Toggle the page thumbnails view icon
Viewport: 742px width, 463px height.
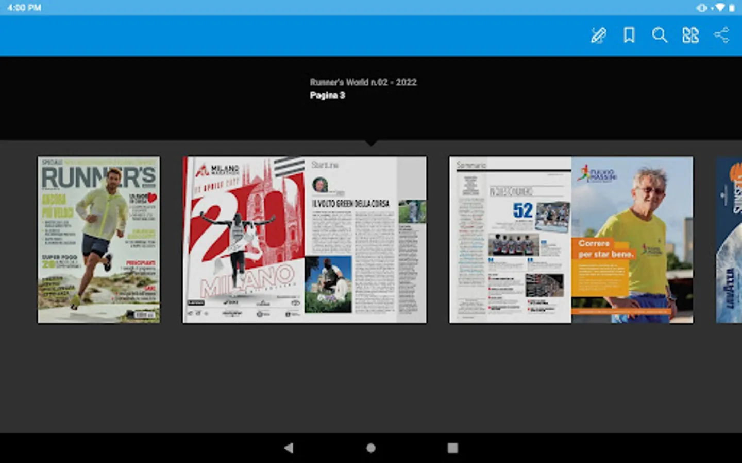click(690, 35)
